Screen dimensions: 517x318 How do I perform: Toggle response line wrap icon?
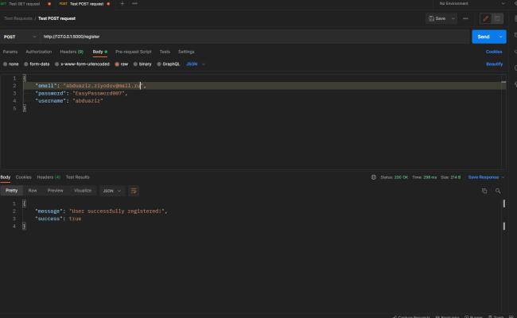coord(134,191)
